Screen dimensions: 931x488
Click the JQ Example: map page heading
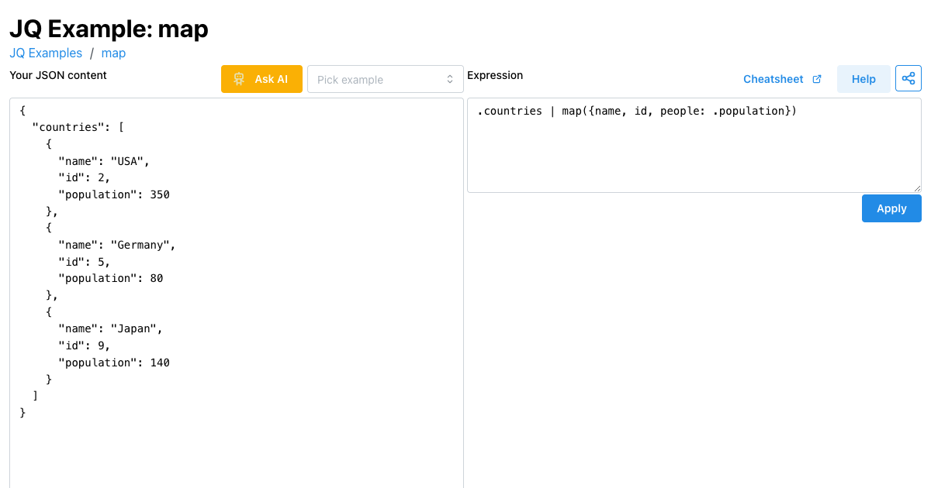[109, 29]
